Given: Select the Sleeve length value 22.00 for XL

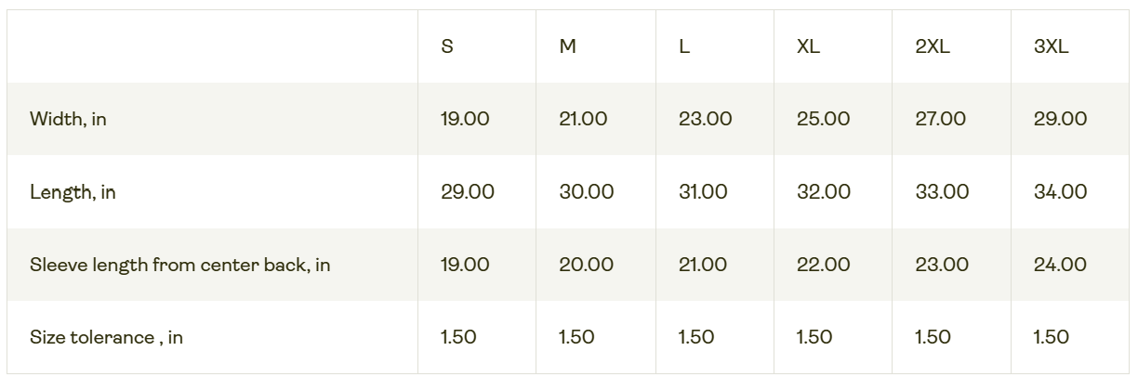Looking at the screenshot, I should coord(823,265).
